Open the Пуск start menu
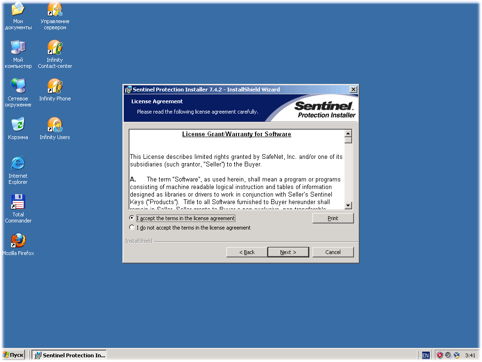The width and height of the screenshot is (482, 362). tap(13, 355)
